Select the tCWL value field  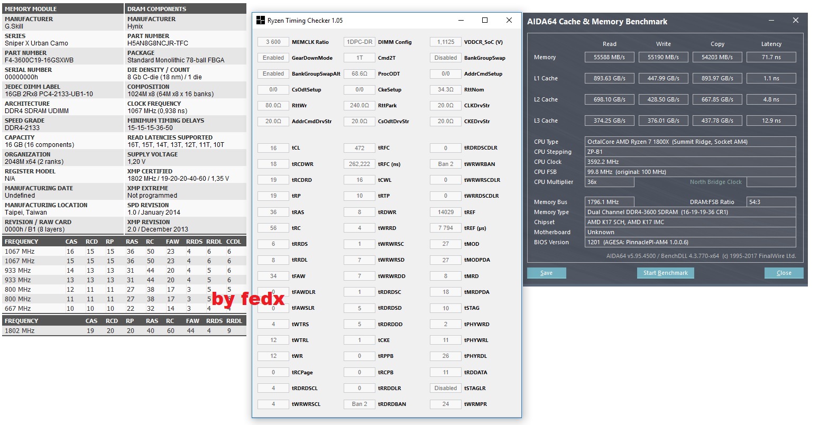point(360,180)
